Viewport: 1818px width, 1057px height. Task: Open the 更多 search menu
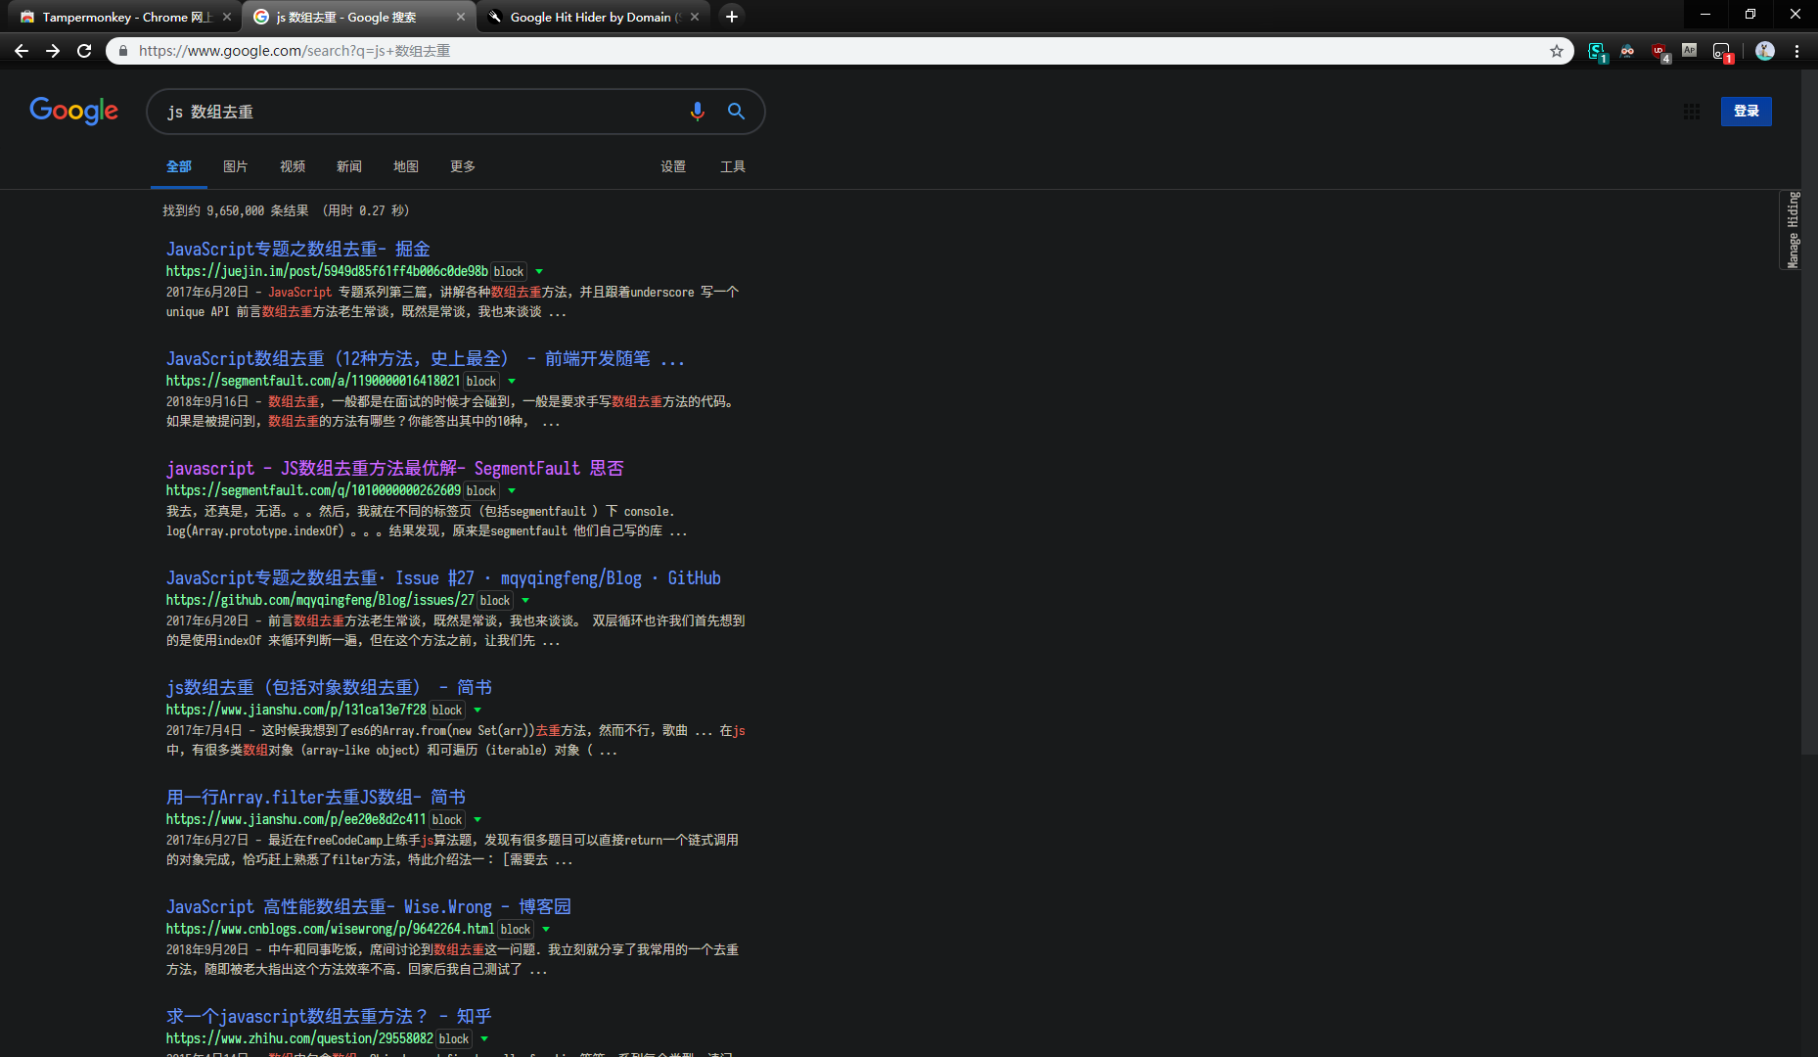[x=463, y=166]
